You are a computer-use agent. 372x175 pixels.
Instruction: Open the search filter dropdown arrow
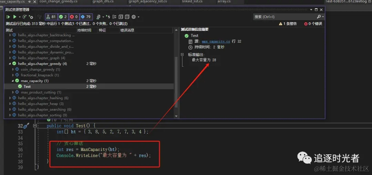point(323,17)
